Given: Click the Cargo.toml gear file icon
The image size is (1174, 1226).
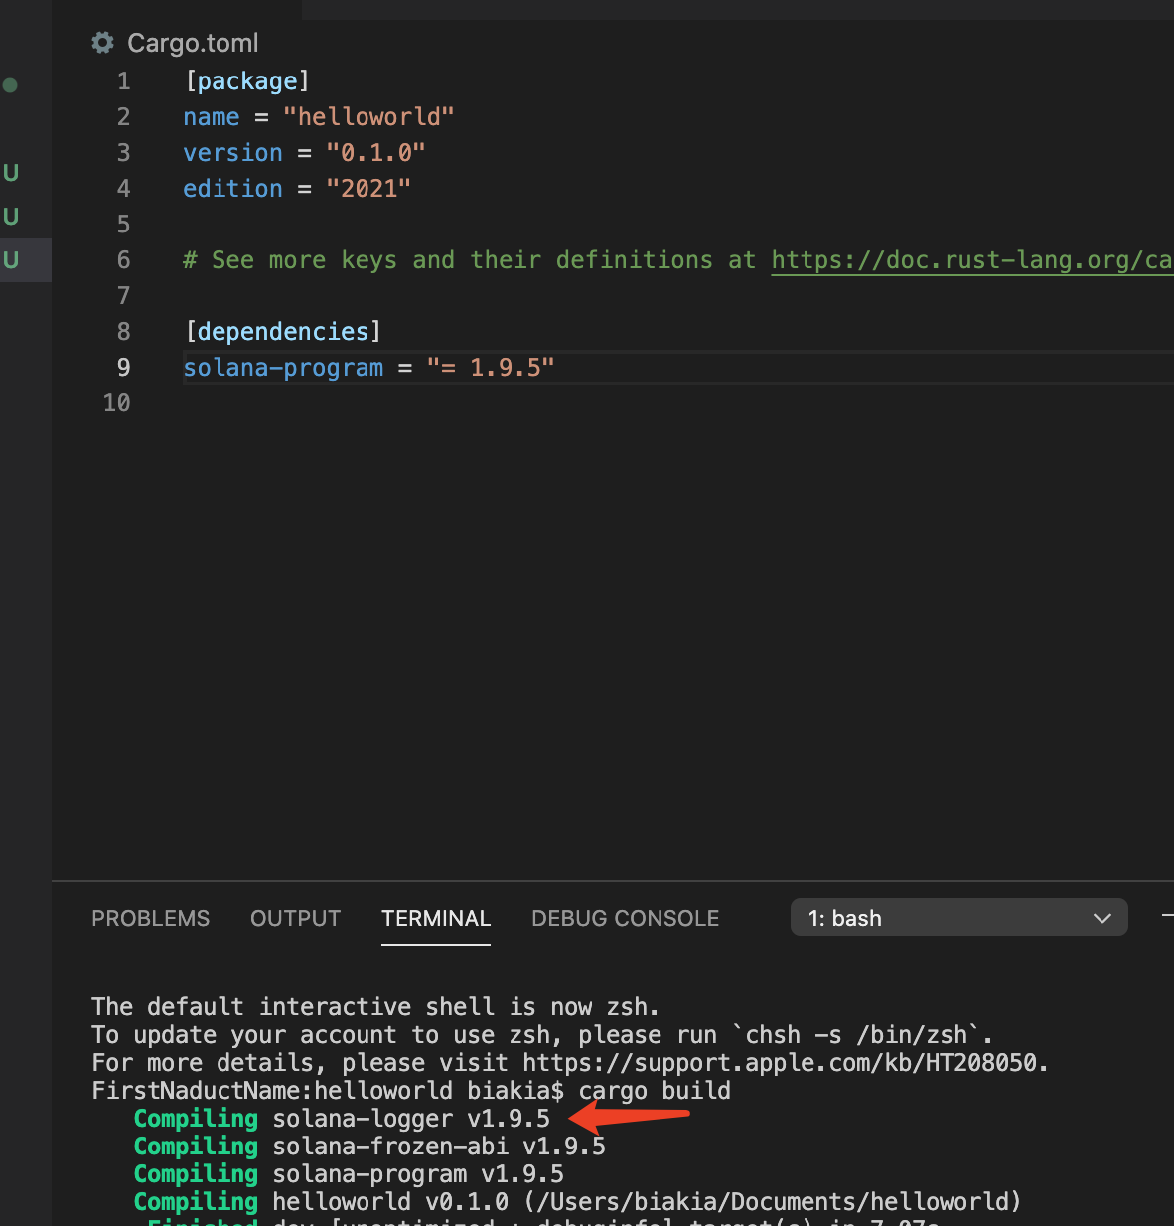Looking at the screenshot, I should [102, 43].
